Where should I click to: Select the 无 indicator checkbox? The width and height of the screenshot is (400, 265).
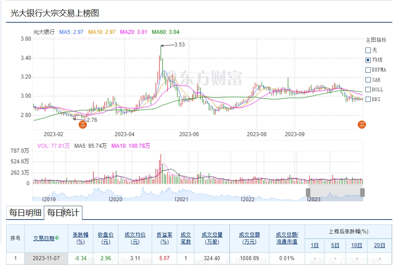click(368, 50)
